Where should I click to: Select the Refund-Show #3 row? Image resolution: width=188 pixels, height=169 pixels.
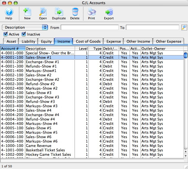point(92,101)
